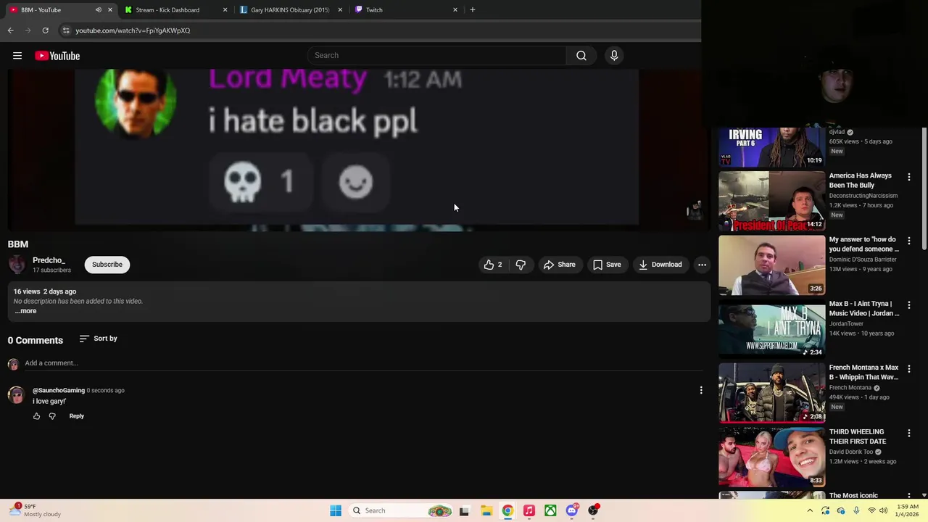
Task: Play the Irving Part 6 thumbnail
Action: pyautogui.click(x=771, y=147)
